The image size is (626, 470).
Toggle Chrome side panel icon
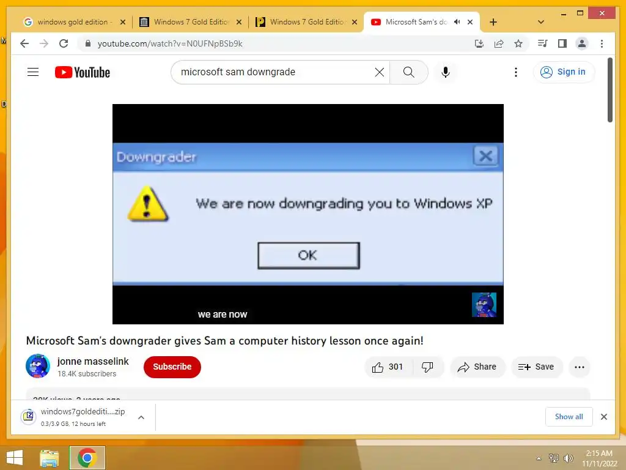(562, 43)
